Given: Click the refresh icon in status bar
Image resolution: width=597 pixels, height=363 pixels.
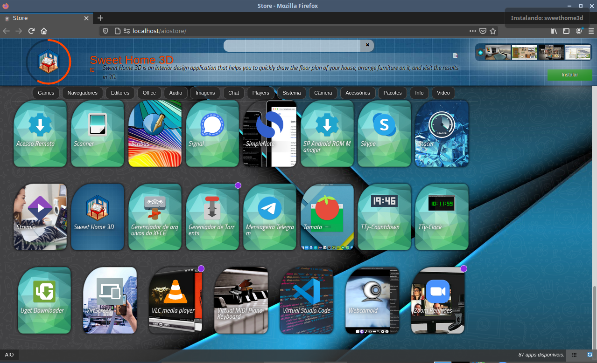Looking at the screenshot, I should coord(590,355).
